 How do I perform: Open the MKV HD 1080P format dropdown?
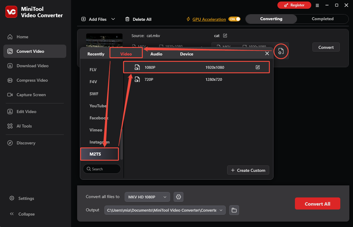[147, 197]
